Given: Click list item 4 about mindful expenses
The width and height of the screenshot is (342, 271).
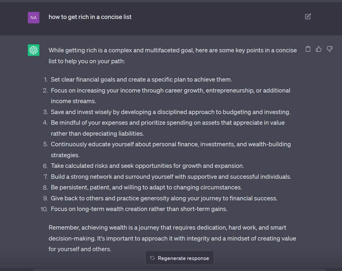Looking at the screenshot, I should (x=168, y=128).
